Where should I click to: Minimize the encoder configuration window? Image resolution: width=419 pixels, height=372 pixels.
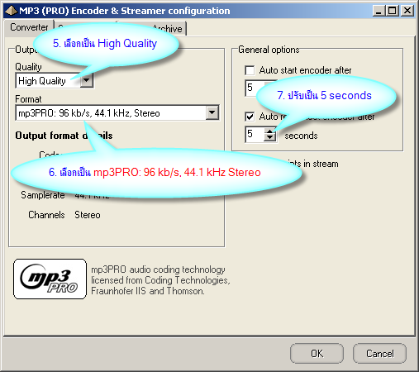[379, 11]
